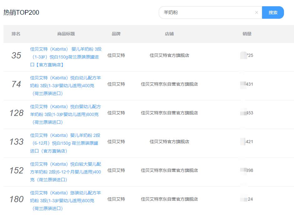Viewport: 294px width, 215px height.
Task: Open the rank 128 悦白婴幼儿配方 800克 product link
Action: (65, 114)
